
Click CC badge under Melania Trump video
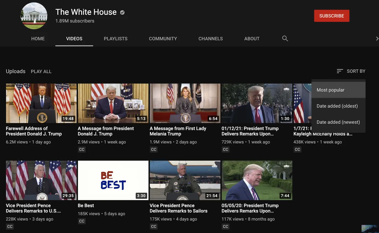pyautogui.click(x=153, y=149)
